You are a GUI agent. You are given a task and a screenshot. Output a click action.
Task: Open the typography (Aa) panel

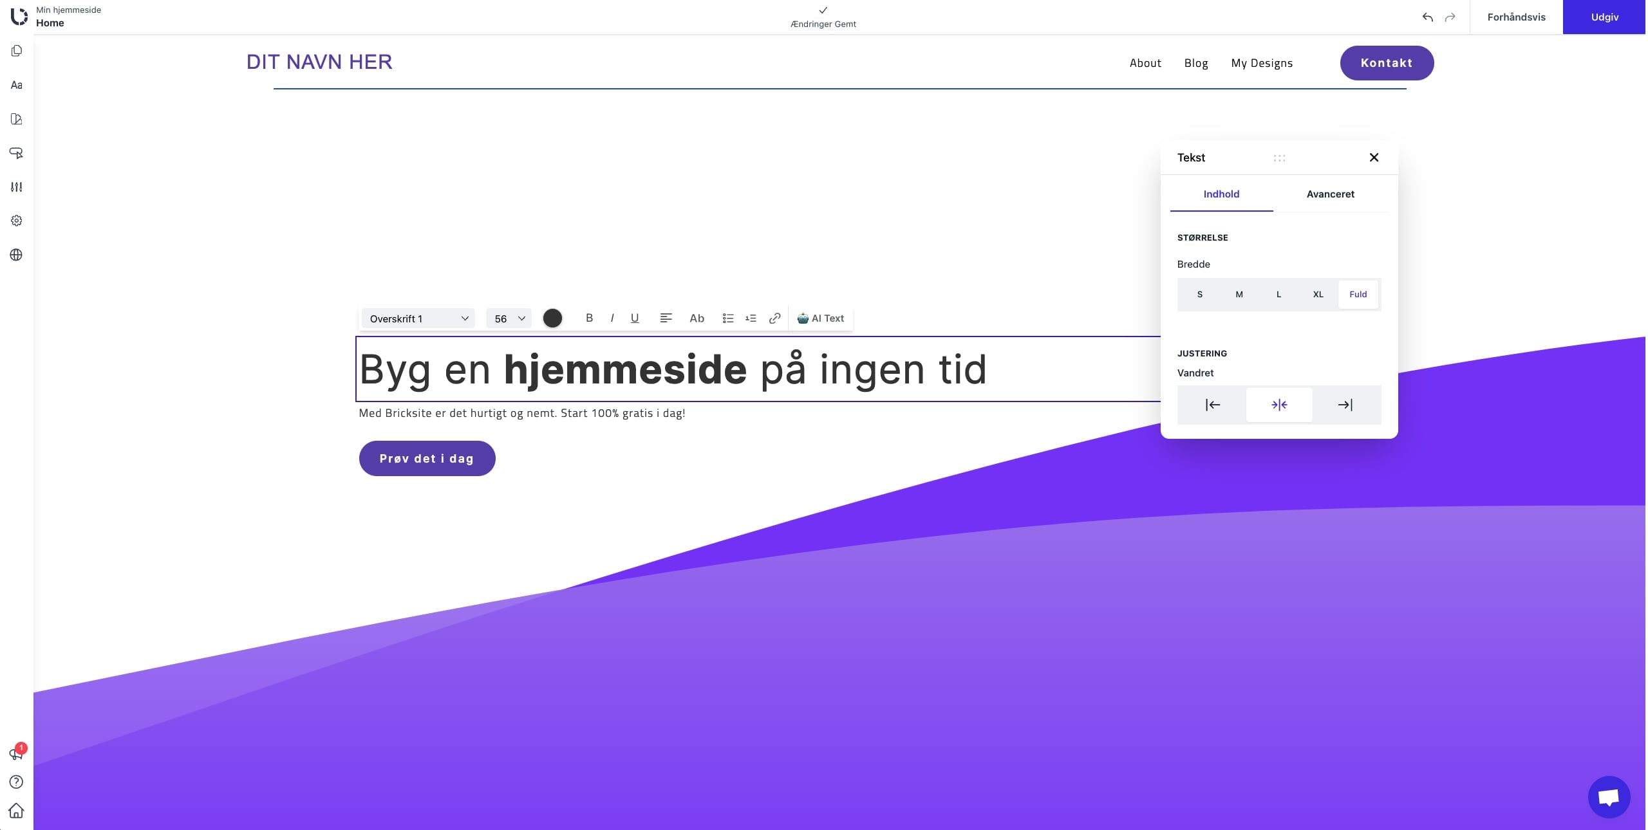(x=17, y=85)
